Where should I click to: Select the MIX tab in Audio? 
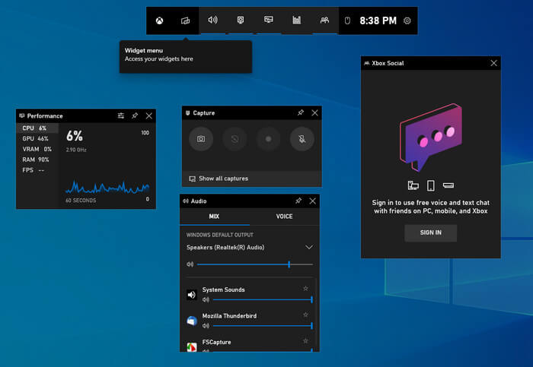point(215,217)
